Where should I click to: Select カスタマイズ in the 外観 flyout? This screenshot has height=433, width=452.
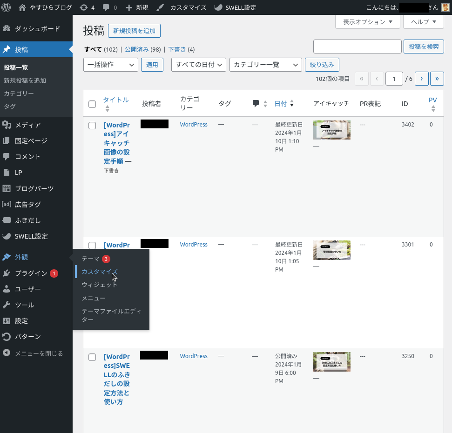100,272
